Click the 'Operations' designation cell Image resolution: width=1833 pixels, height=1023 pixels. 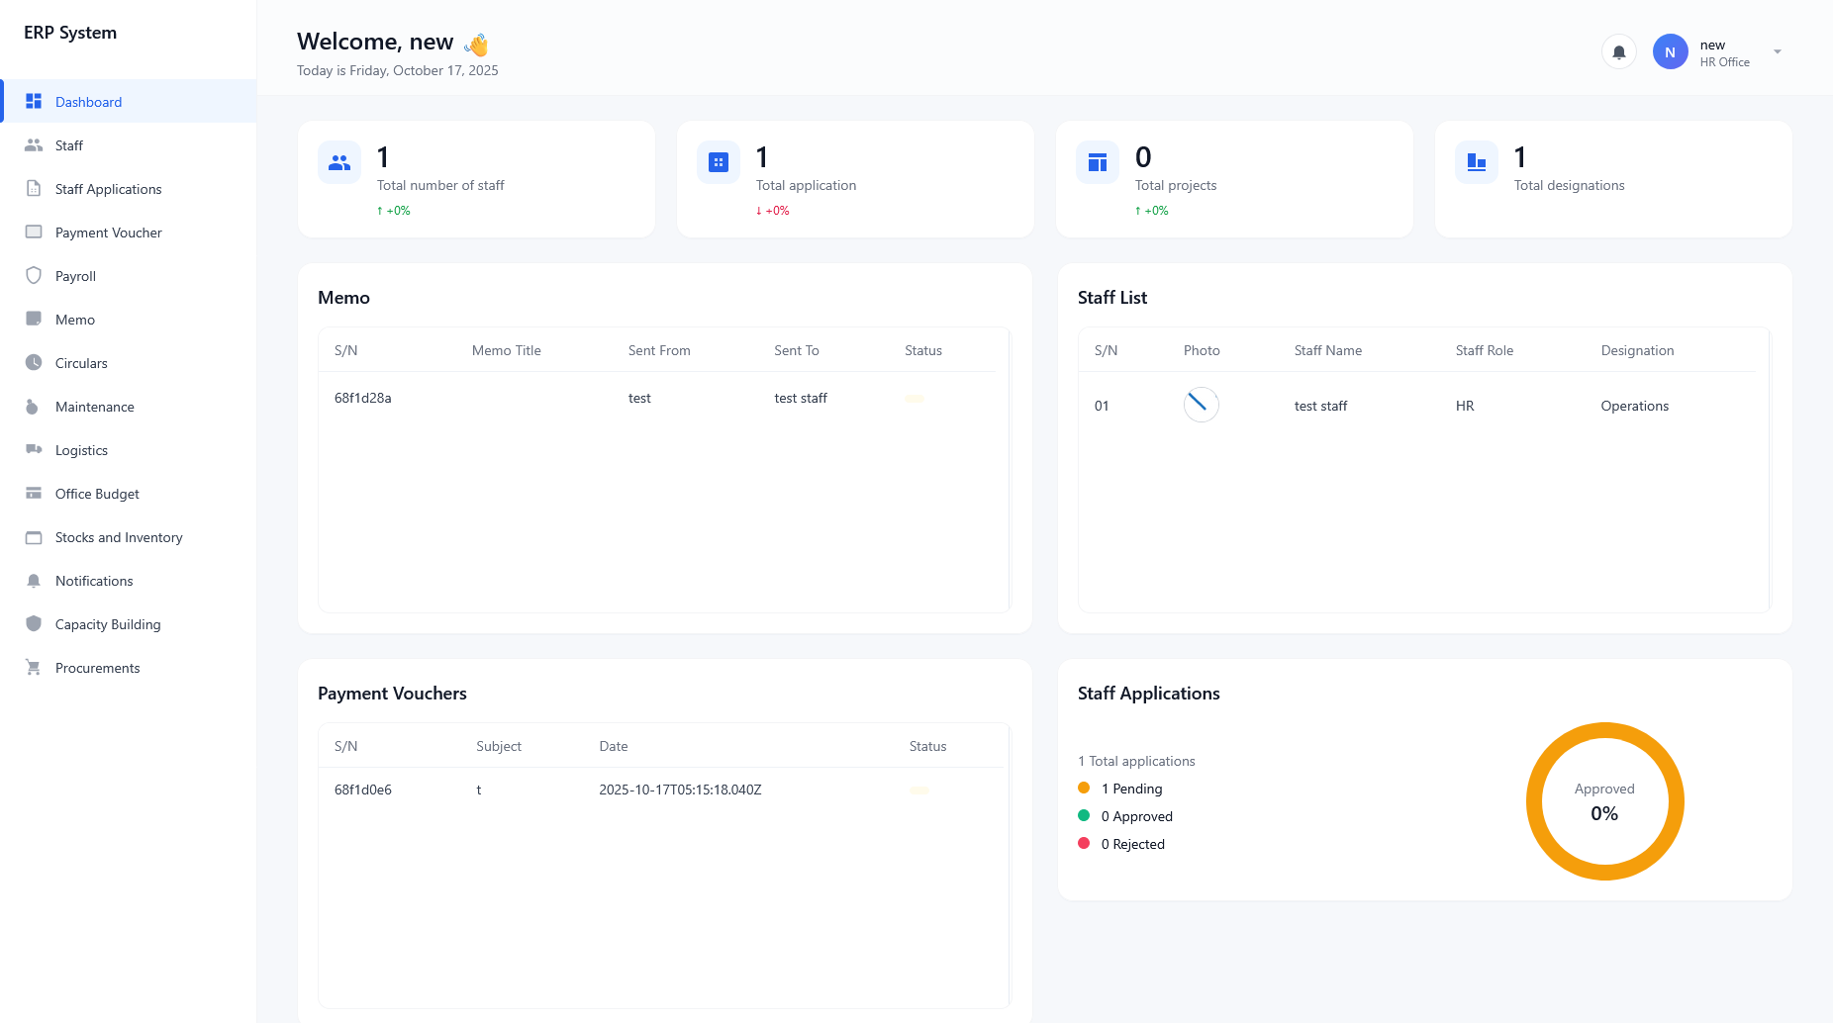pyautogui.click(x=1635, y=406)
